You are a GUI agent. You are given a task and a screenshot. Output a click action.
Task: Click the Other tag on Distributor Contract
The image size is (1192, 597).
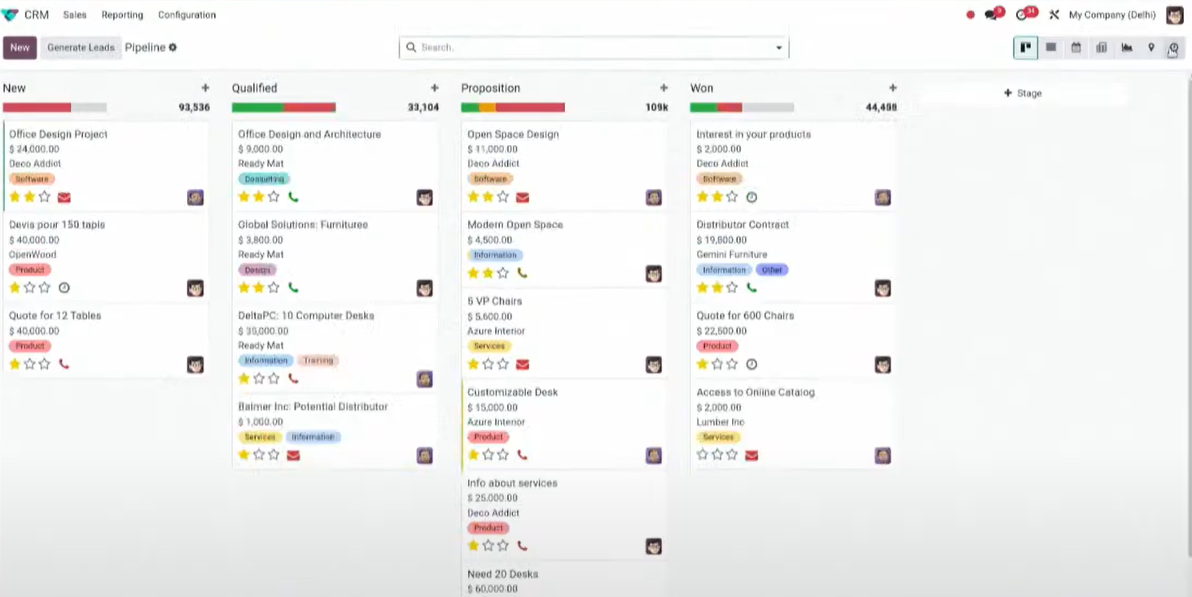(772, 270)
